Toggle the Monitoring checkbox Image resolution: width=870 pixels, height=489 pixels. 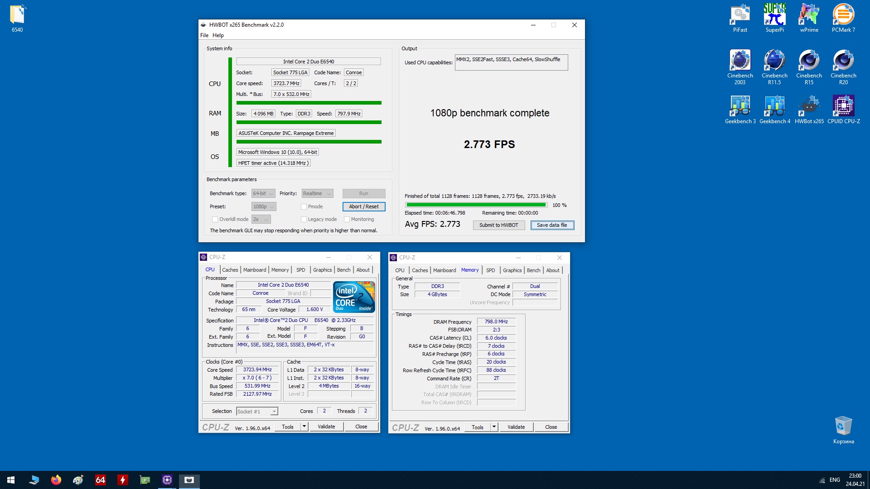pyautogui.click(x=347, y=219)
